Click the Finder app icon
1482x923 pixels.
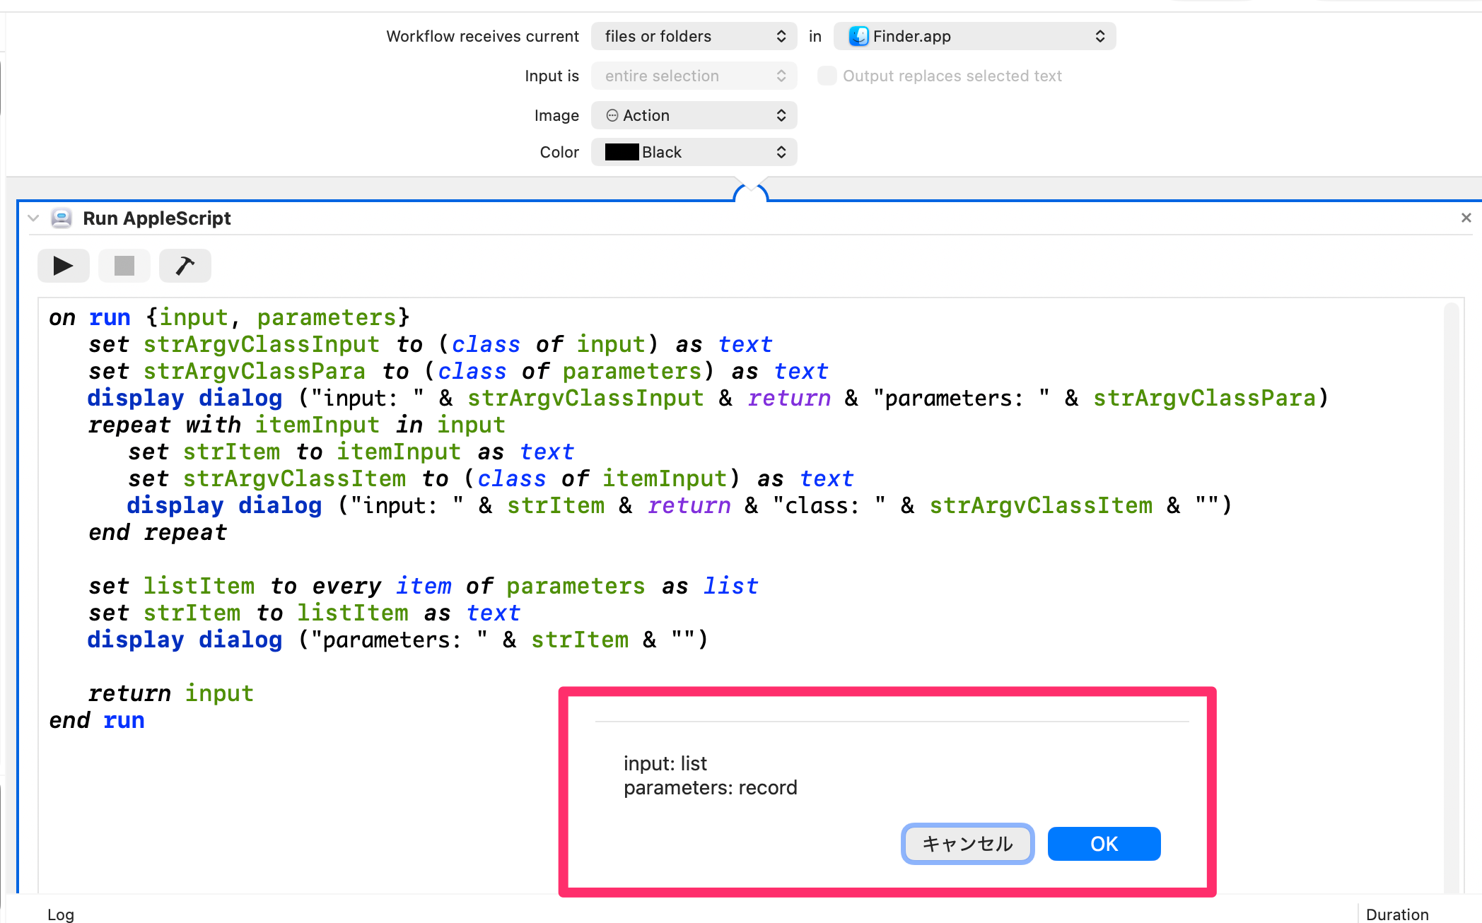click(858, 36)
